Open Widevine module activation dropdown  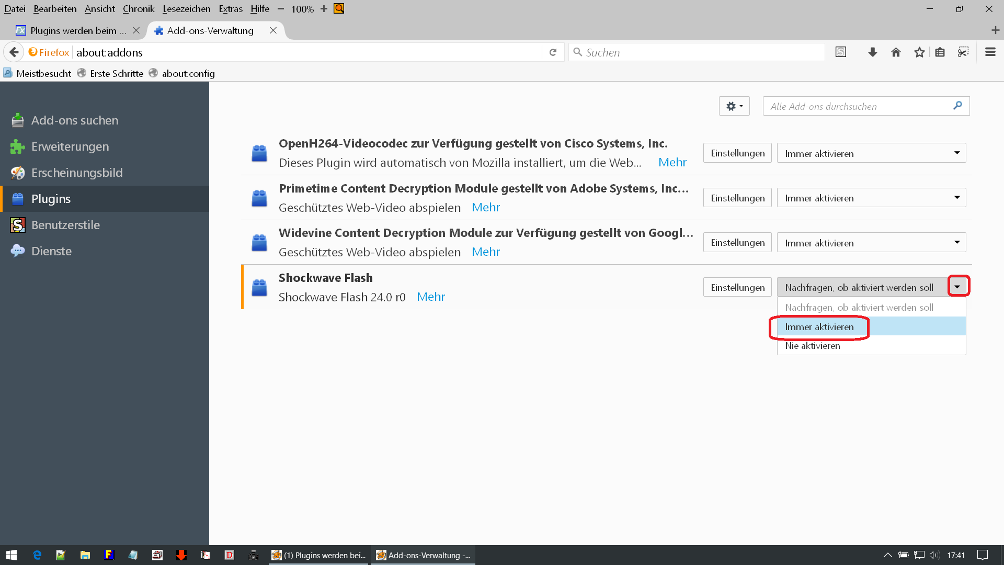click(x=871, y=243)
